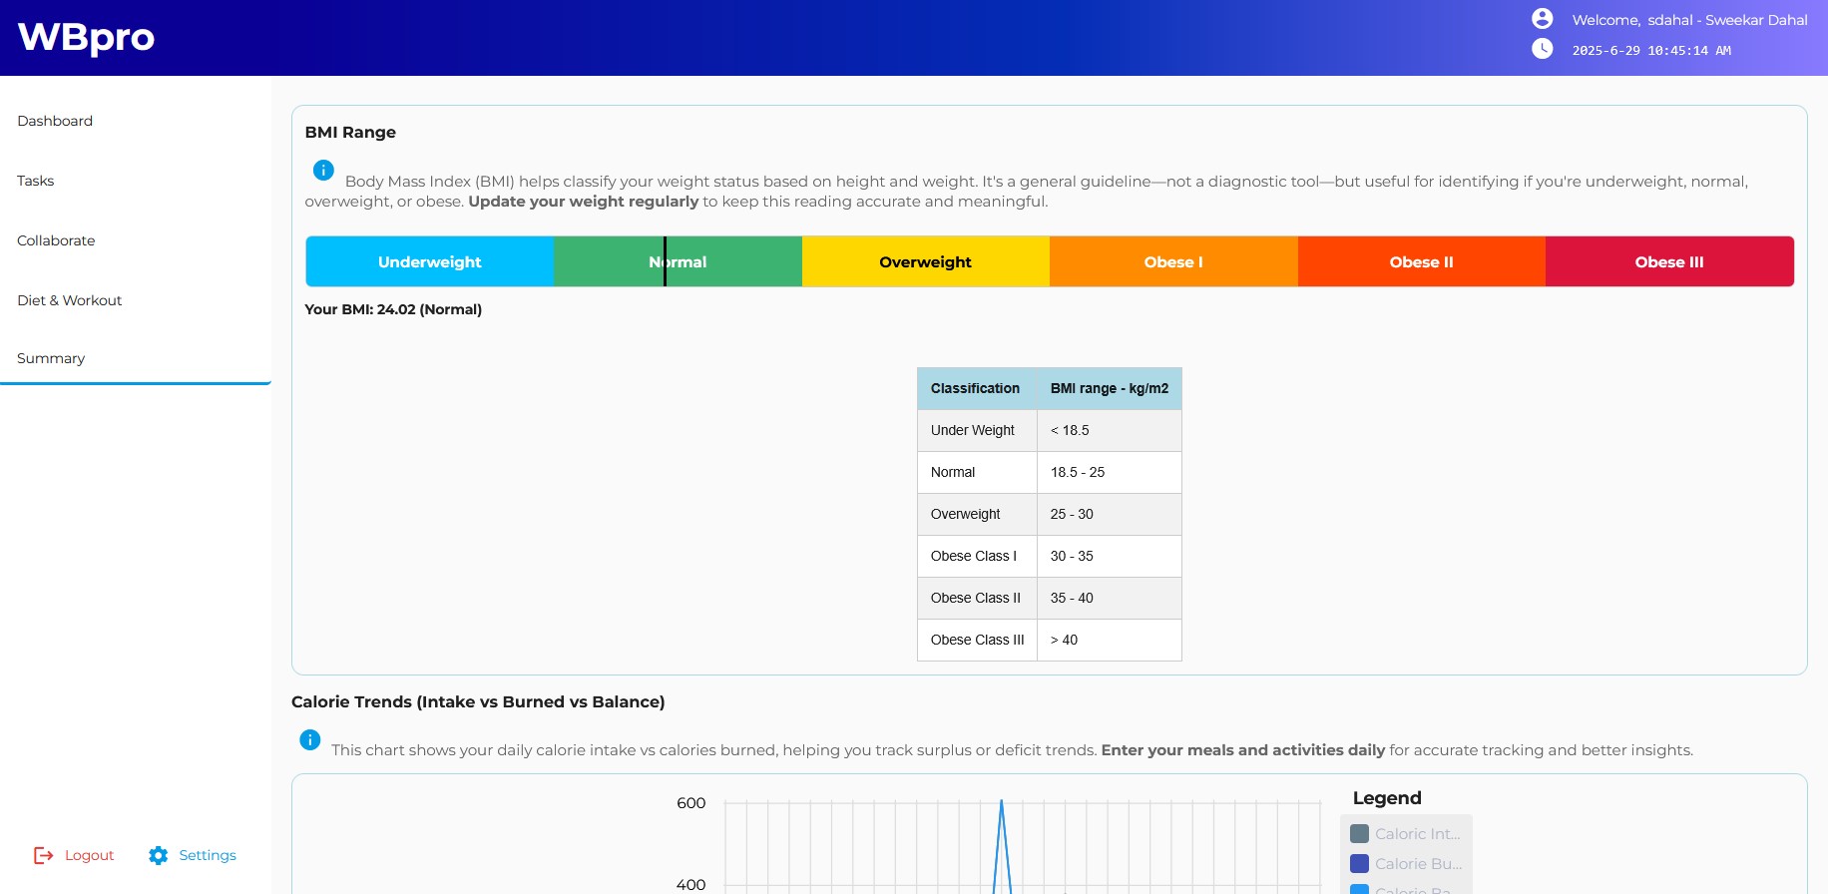This screenshot has height=894, width=1828.
Task: Toggle the Caloric Intake legend series
Action: click(x=1406, y=834)
